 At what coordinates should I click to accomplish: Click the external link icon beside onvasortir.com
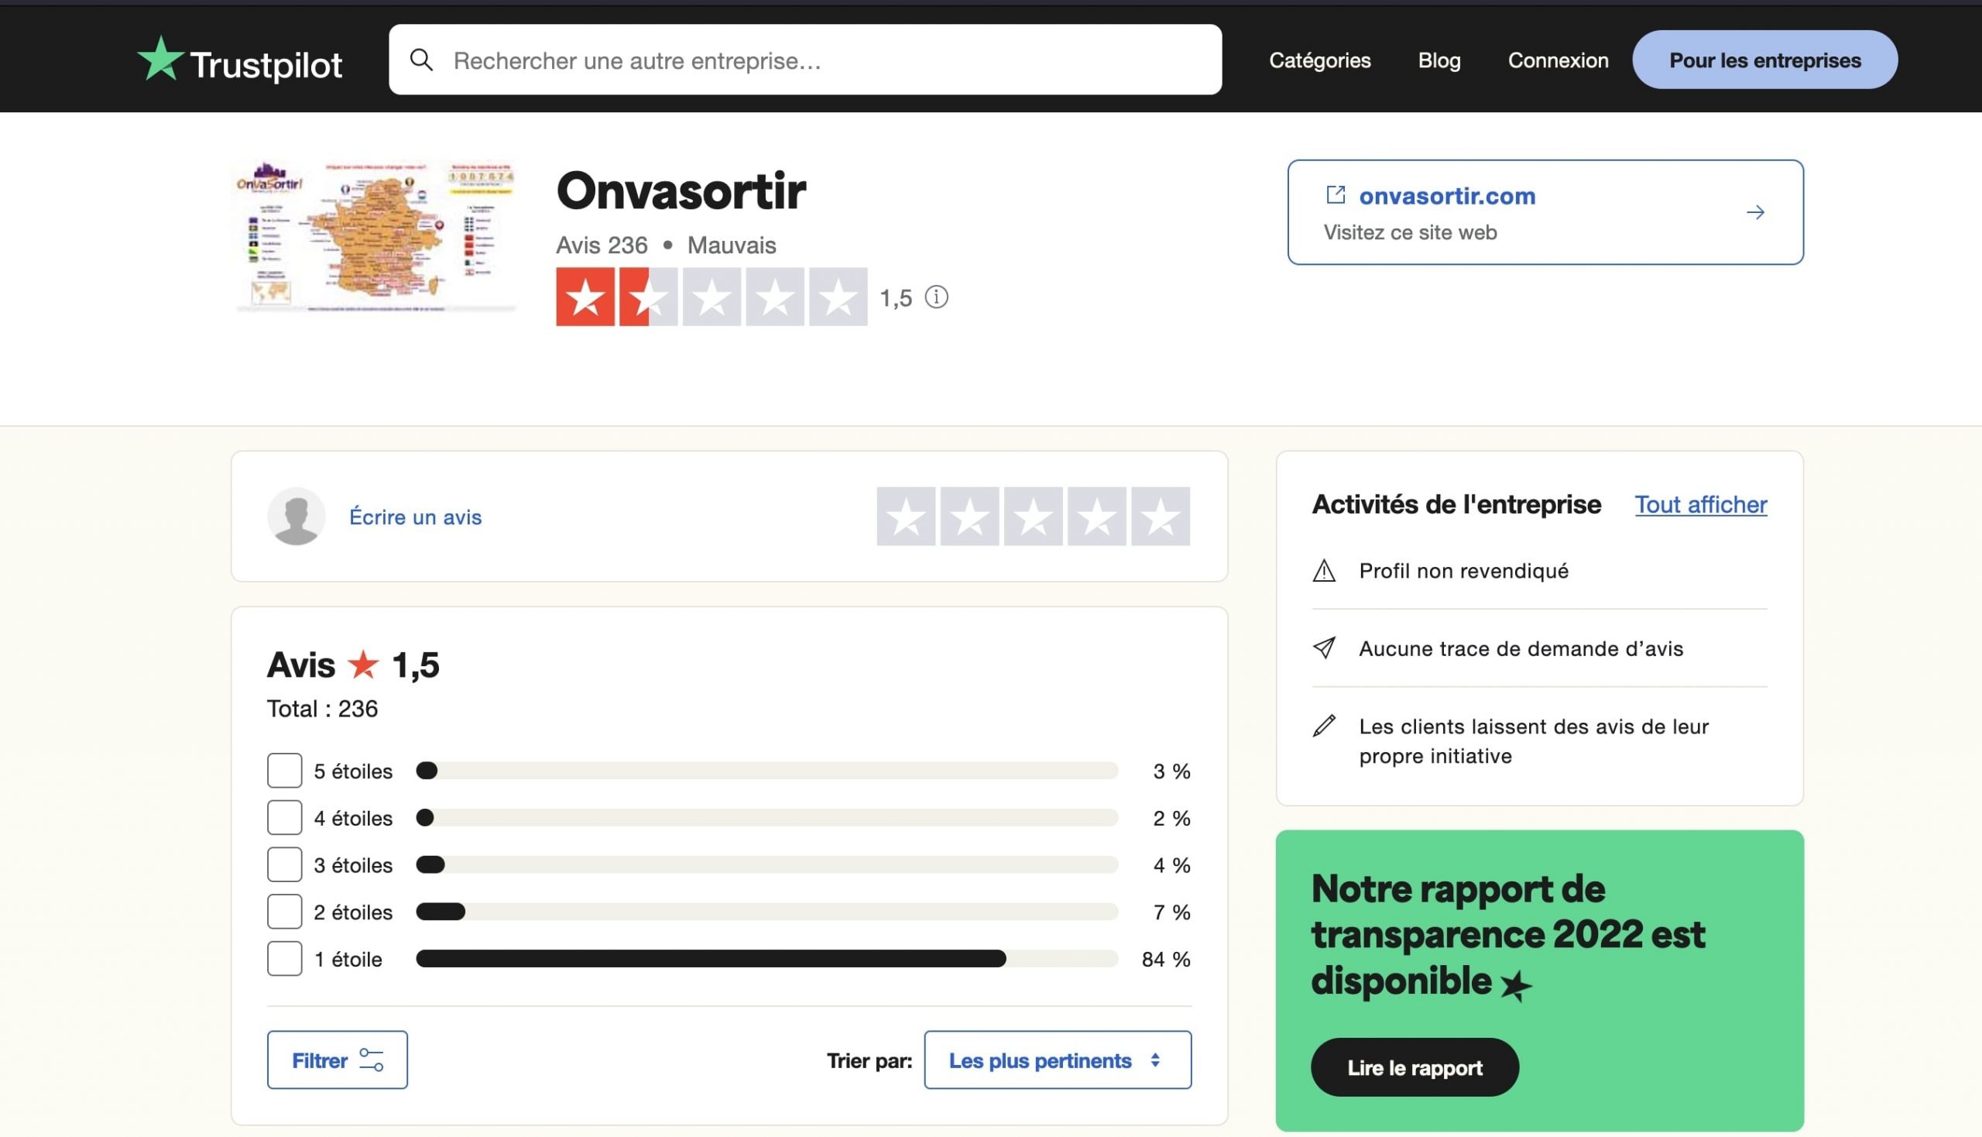(1338, 195)
